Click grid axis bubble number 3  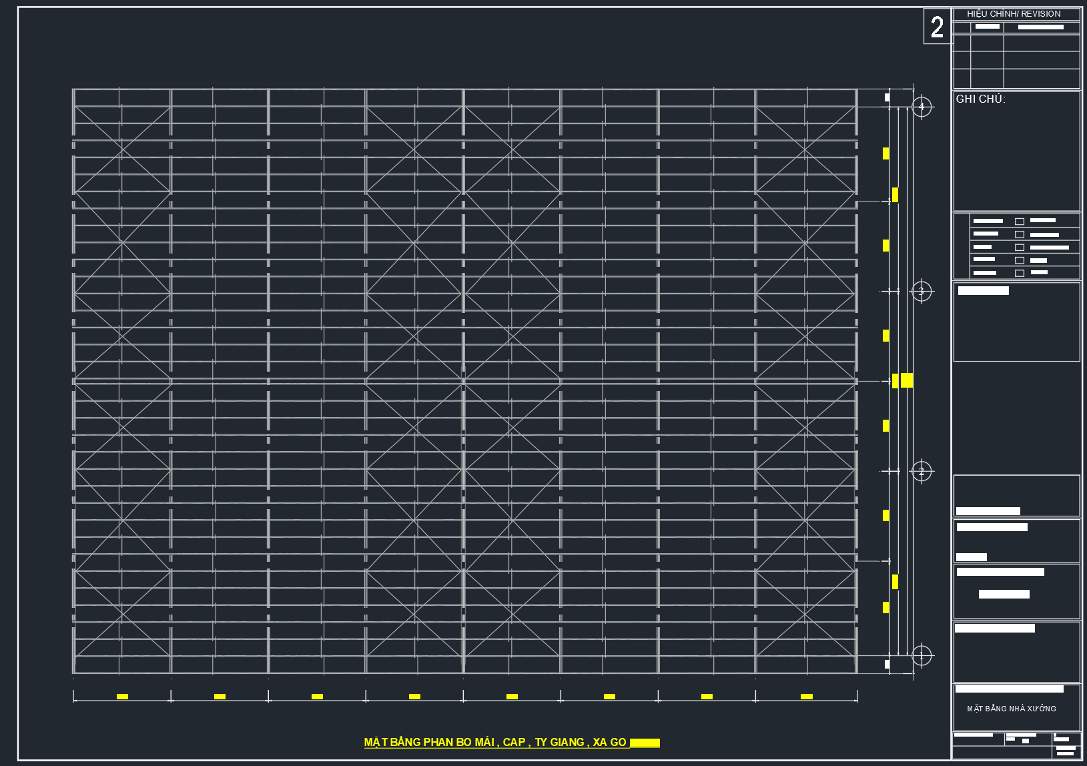922,292
